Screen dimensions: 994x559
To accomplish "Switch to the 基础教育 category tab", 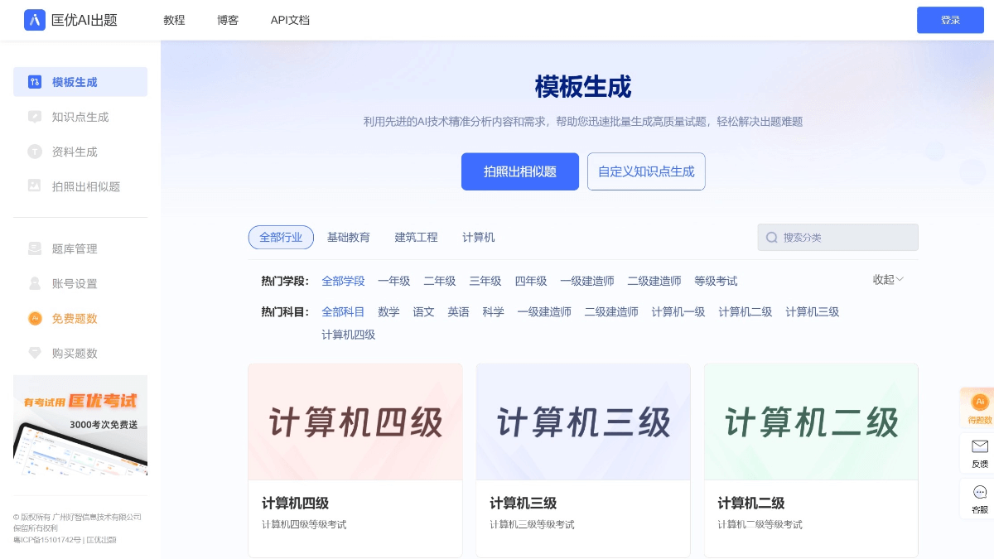I will click(349, 238).
